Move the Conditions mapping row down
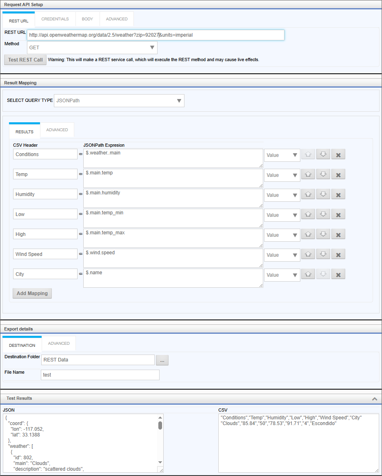This screenshot has height=476, width=382. 323,154
